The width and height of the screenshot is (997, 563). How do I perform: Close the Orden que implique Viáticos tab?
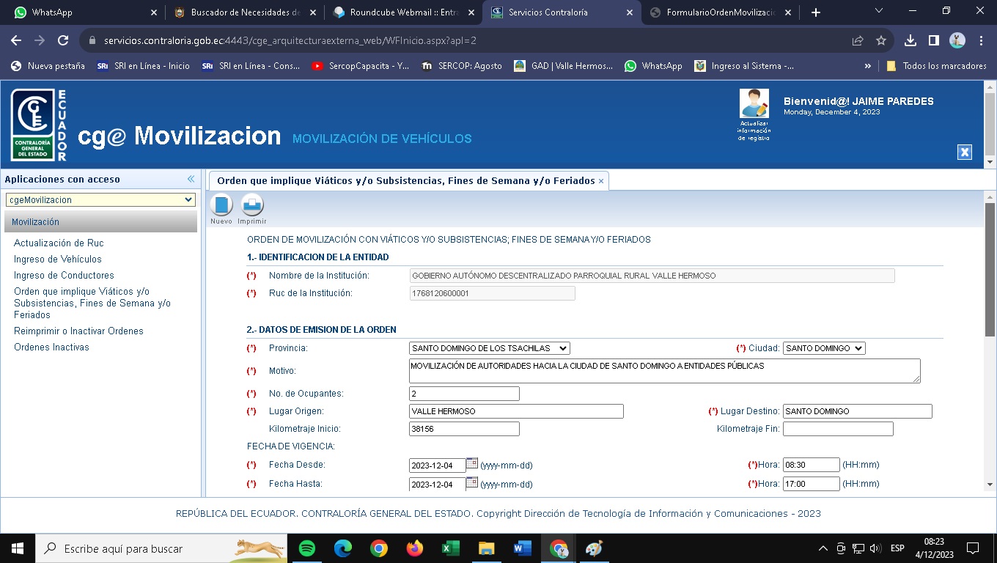(x=601, y=181)
